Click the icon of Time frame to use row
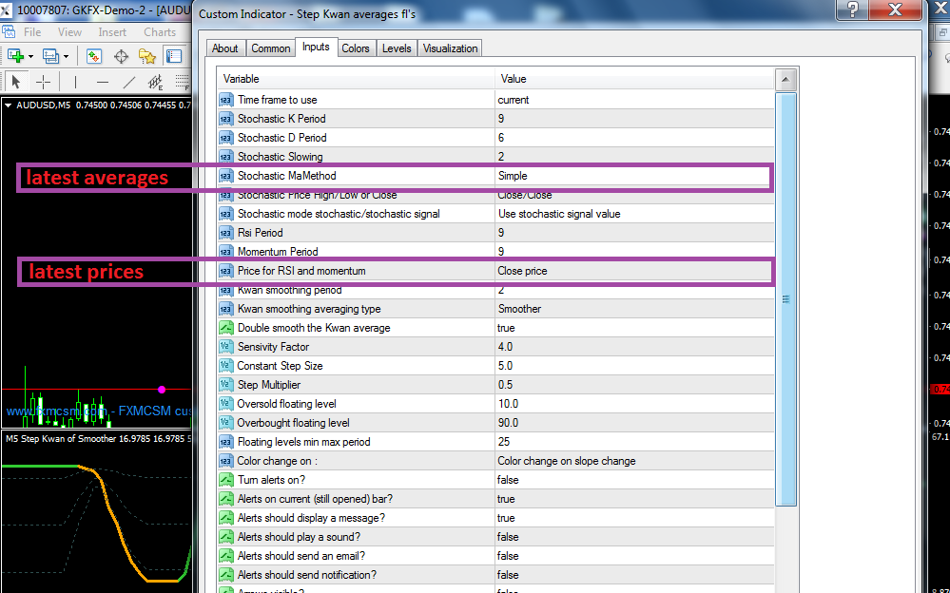This screenshot has width=950, height=593. (x=226, y=100)
